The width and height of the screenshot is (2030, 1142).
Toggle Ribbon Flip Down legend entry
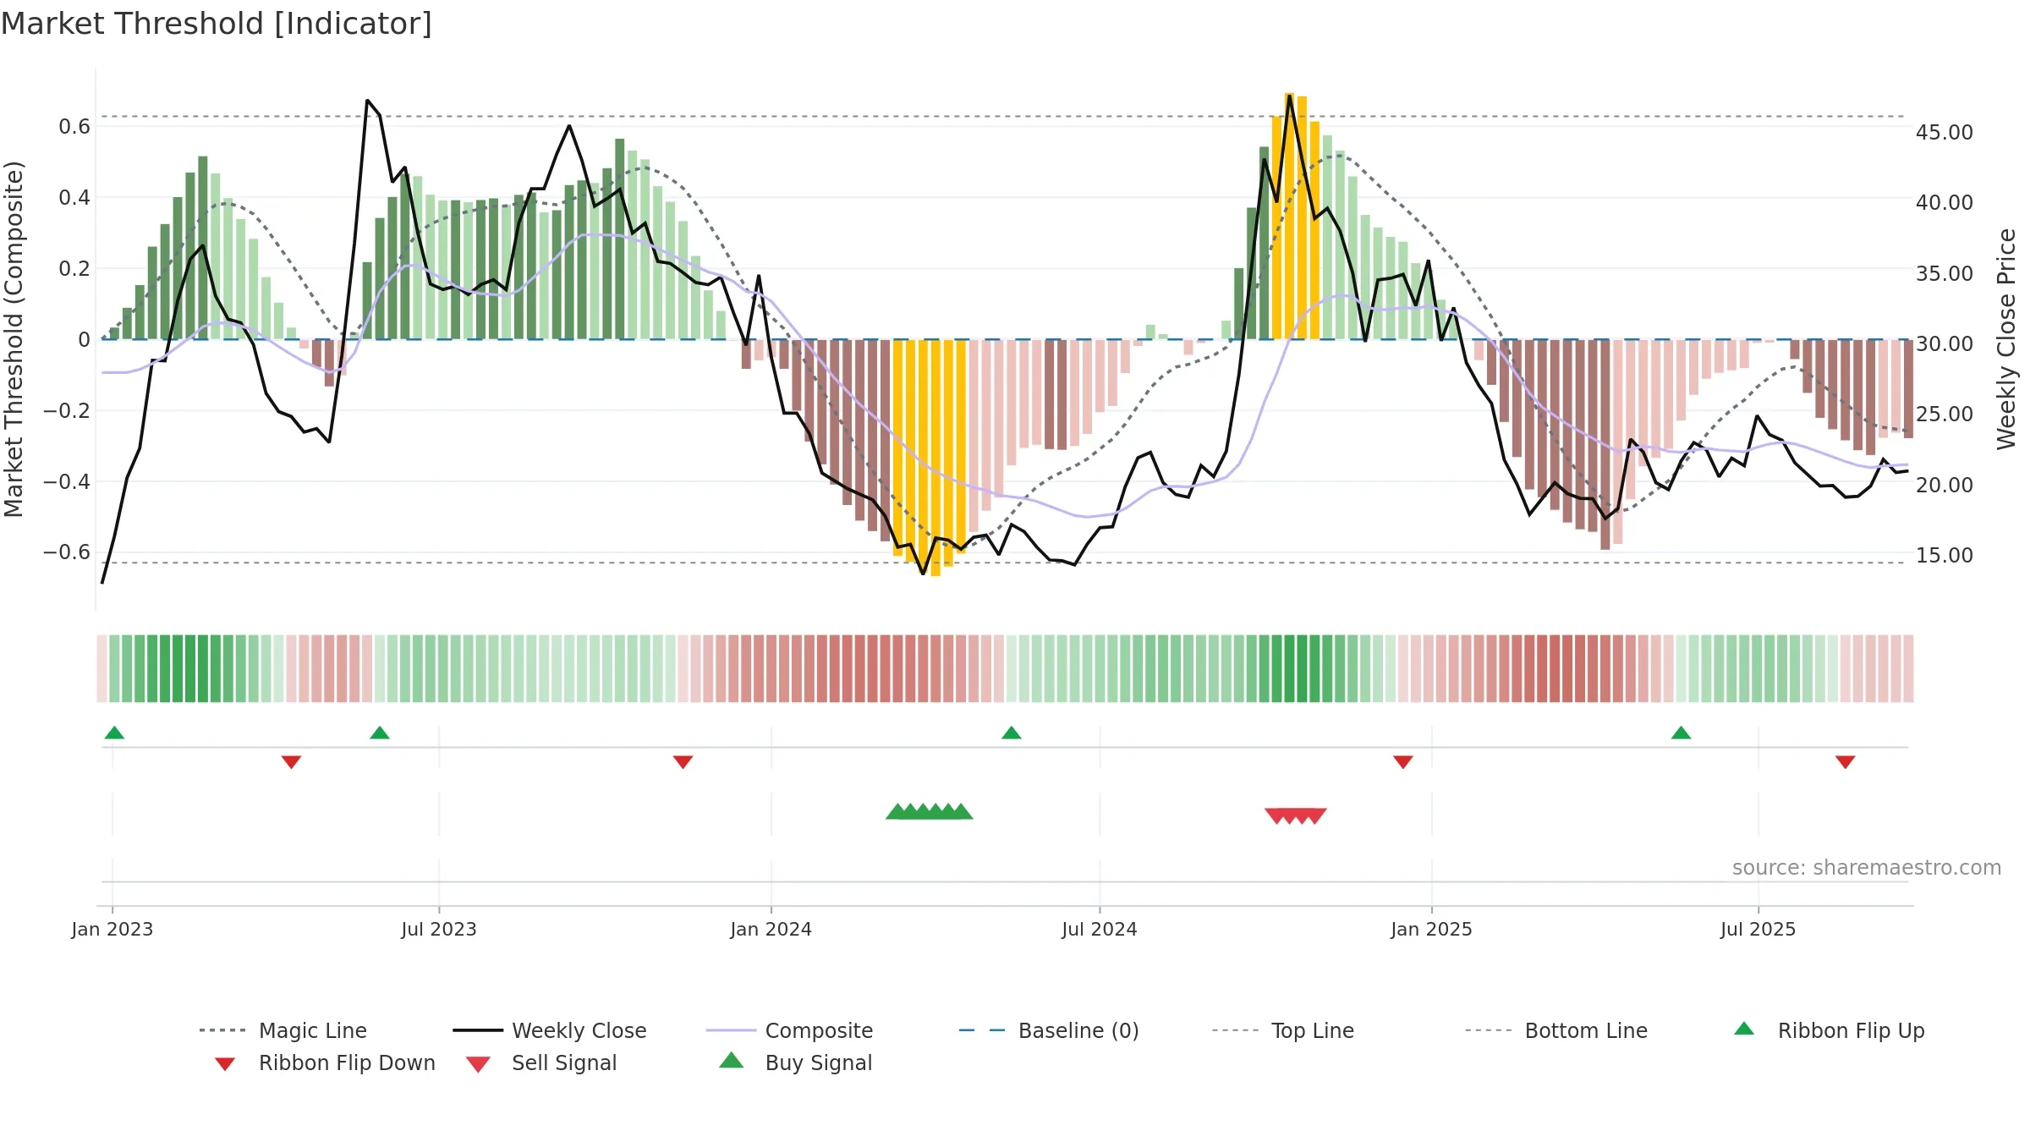324,1062
